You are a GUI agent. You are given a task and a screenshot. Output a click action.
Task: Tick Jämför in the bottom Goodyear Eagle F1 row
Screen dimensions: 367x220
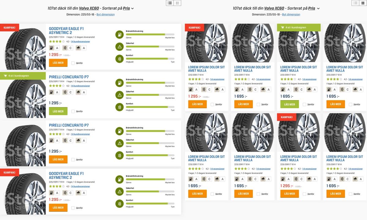pyautogui.click(x=73, y=208)
